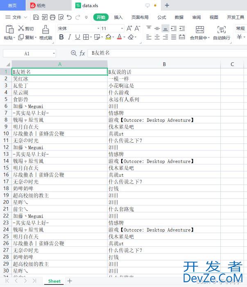247x287 pixels.
Task: Switch to the Data tab
Action: pyautogui.click(x=179, y=17)
